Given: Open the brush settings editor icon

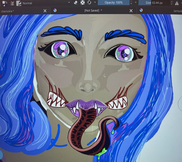Looking at the screenshot, I should 12,3.
